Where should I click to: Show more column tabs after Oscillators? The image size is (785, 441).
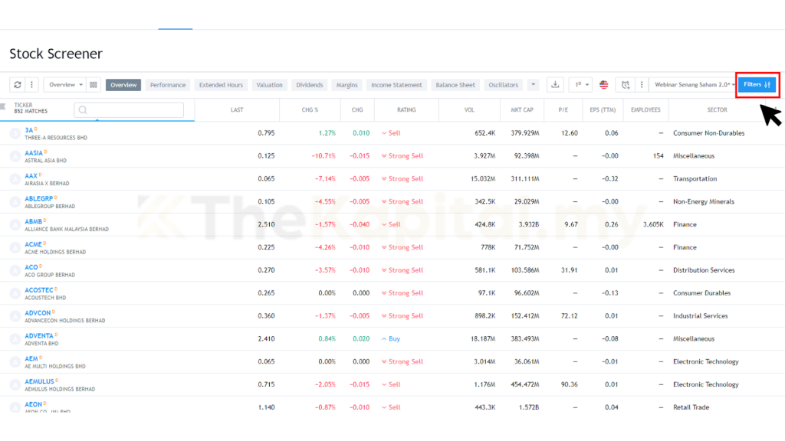(x=534, y=85)
